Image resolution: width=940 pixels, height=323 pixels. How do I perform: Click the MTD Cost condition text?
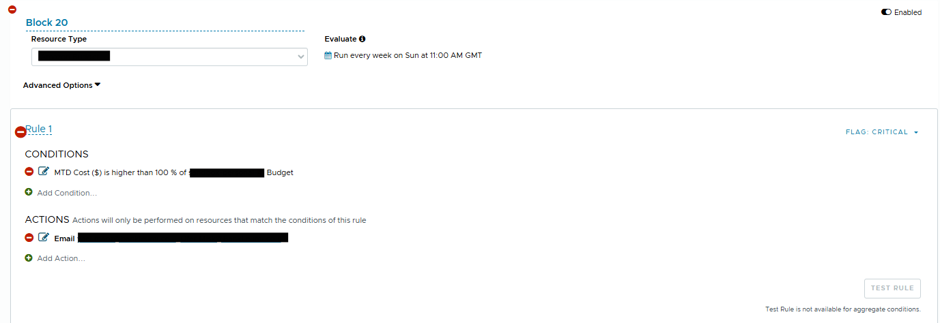point(120,172)
